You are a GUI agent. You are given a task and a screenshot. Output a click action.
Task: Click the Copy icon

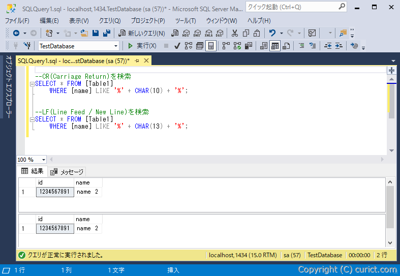point(246,33)
